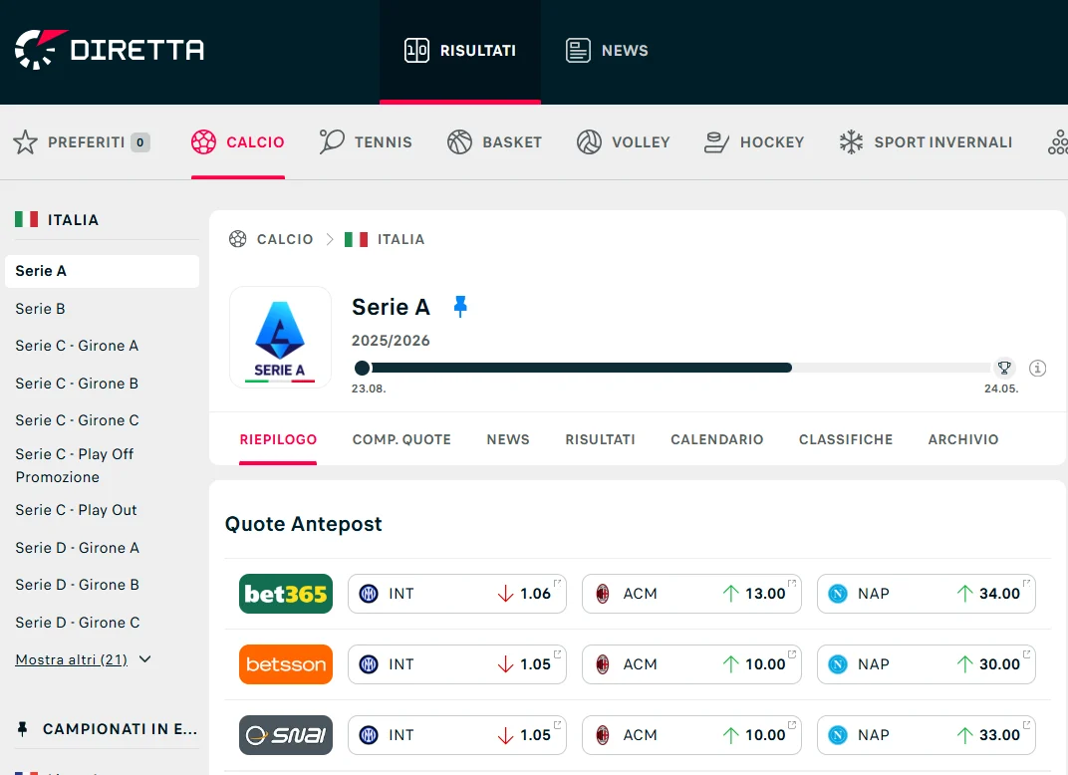
Task: Toggle the blue pin next to Serie A
Action: pos(459,307)
